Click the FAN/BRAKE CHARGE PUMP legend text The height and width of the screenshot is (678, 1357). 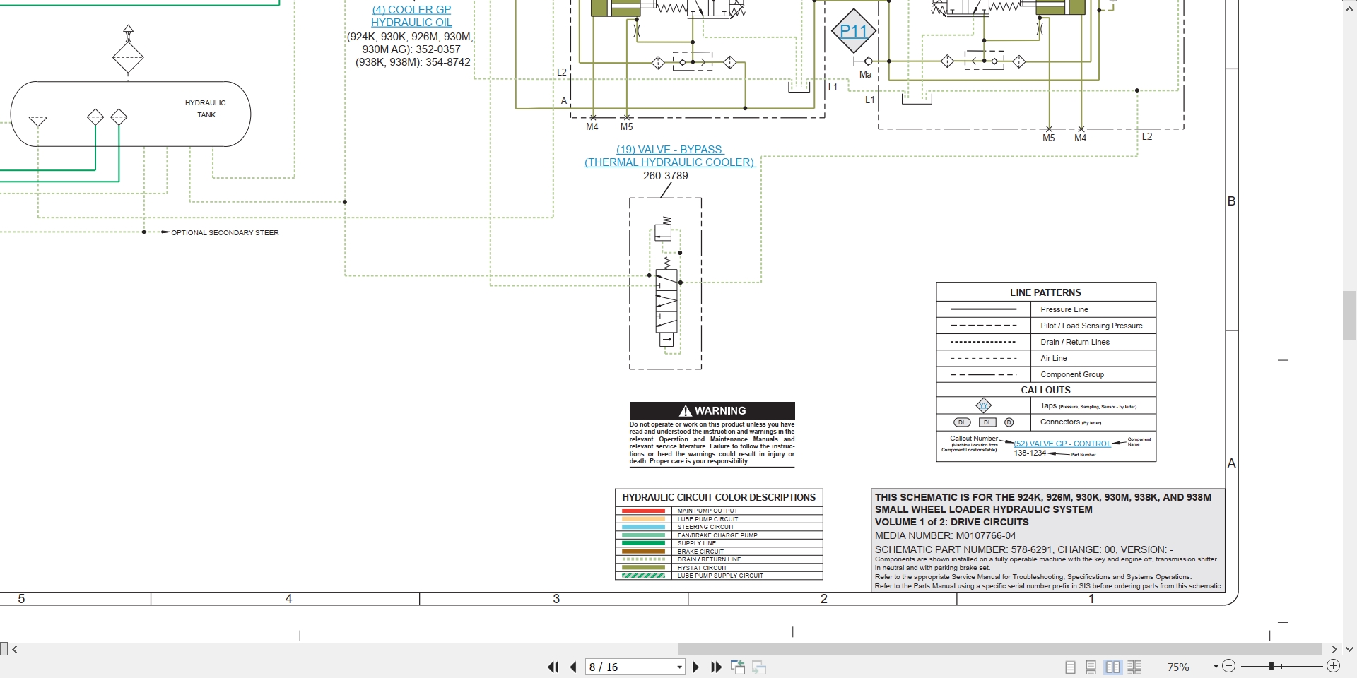(x=717, y=535)
